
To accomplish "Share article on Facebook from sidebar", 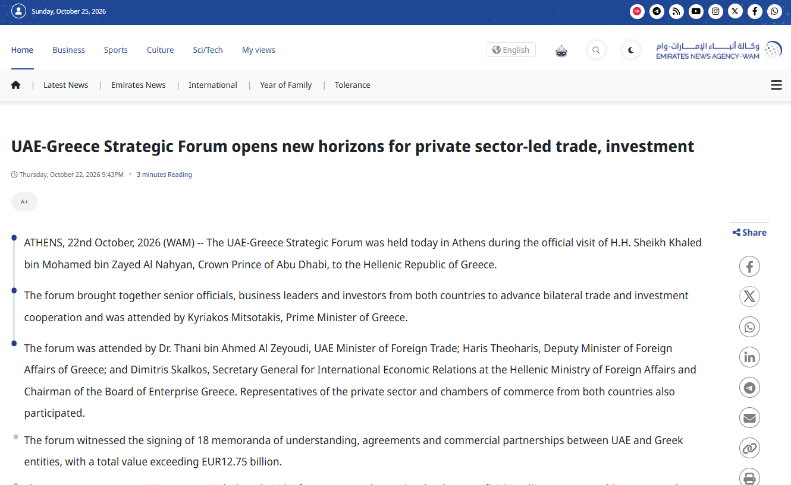I will click(x=749, y=267).
